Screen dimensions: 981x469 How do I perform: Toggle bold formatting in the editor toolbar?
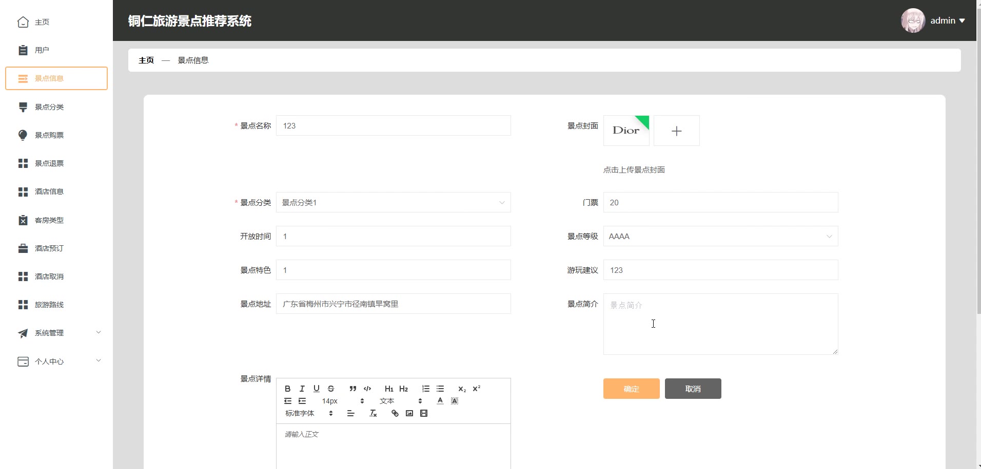(287, 389)
